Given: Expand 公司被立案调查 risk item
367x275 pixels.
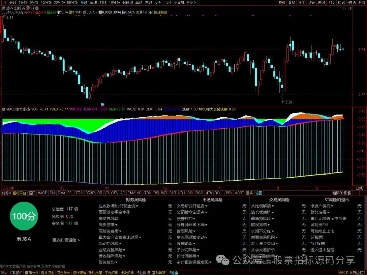Looking at the screenshot, I should tap(192, 212).
